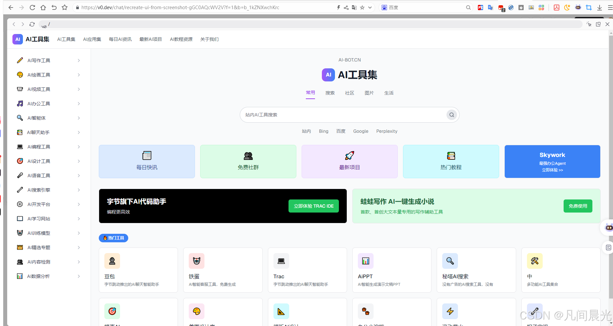Expand the AI学习网站 chevron
The height and width of the screenshot is (326, 613).
79,219
